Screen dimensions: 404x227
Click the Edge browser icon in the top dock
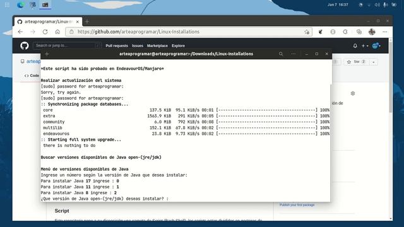click(21, 4)
